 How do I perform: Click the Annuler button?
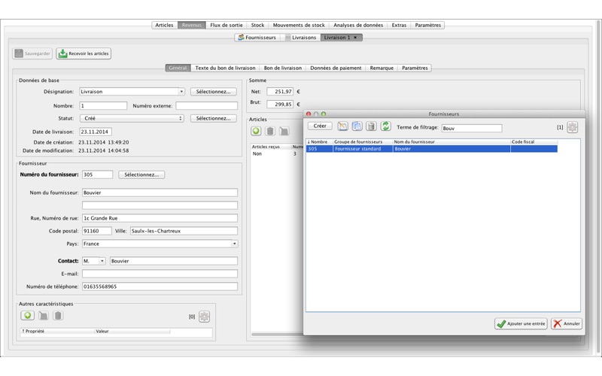pos(567,324)
